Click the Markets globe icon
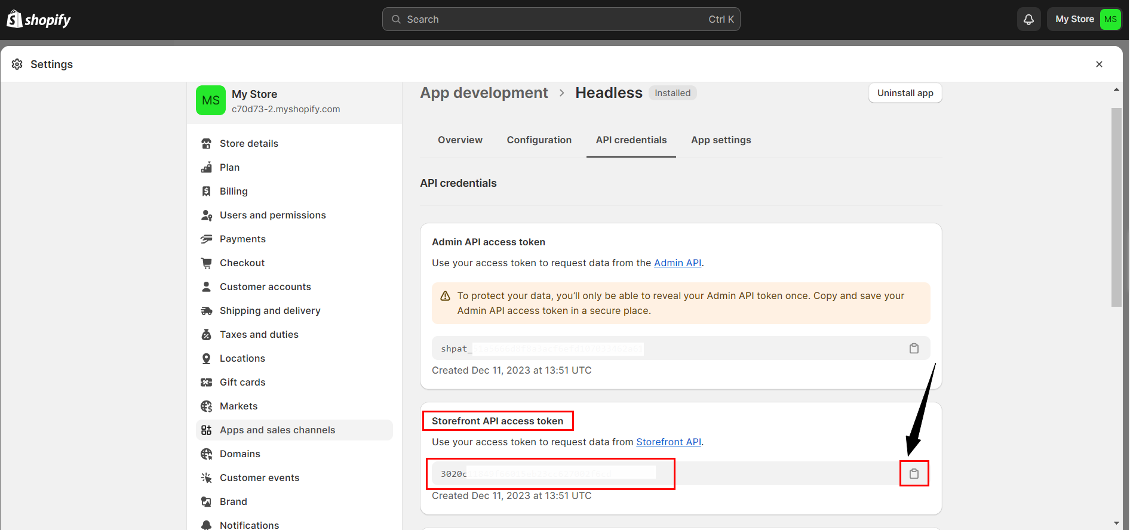This screenshot has height=530, width=1130. (207, 406)
